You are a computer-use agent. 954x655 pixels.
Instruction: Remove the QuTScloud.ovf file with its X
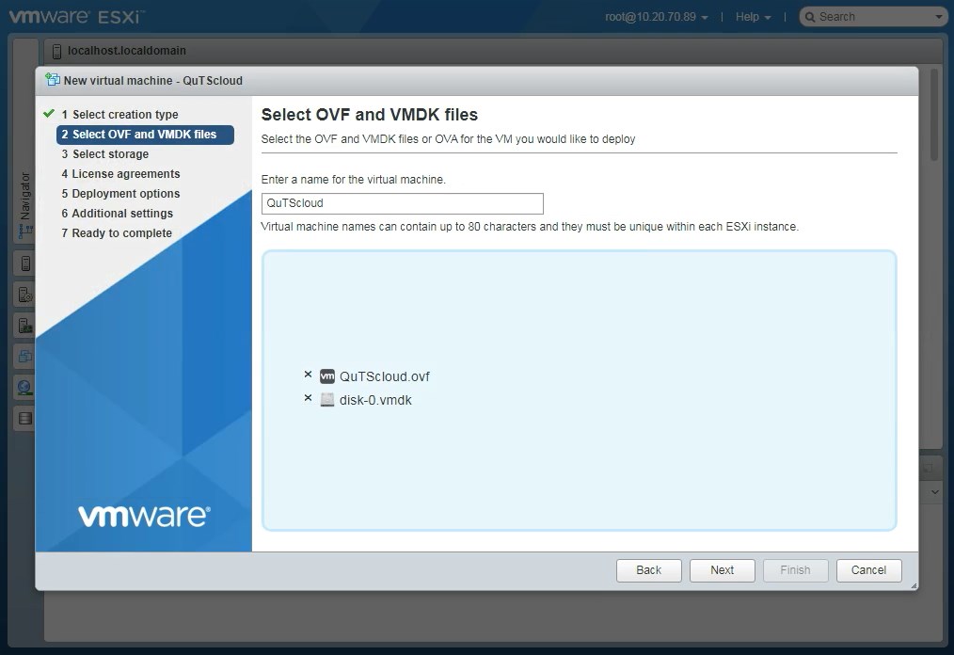tap(308, 375)
